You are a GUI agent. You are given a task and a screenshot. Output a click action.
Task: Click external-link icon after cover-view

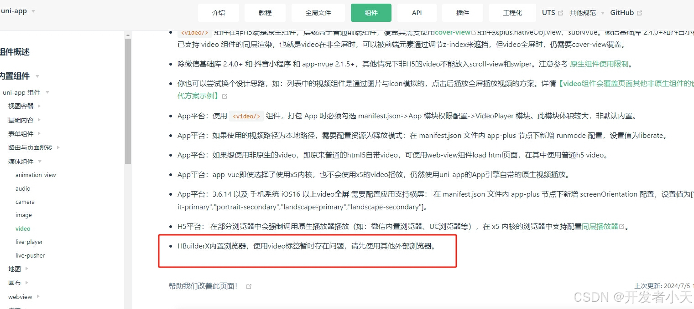[x=473, y=33]
